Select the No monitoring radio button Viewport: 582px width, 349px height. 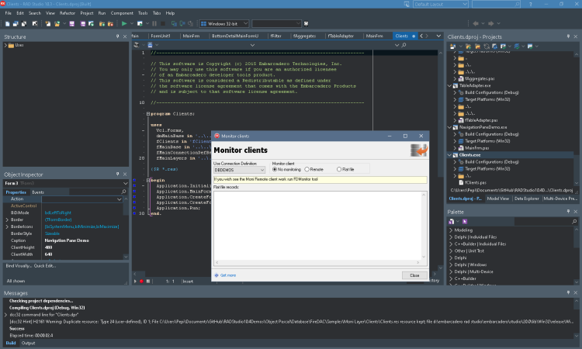(275, 169)
